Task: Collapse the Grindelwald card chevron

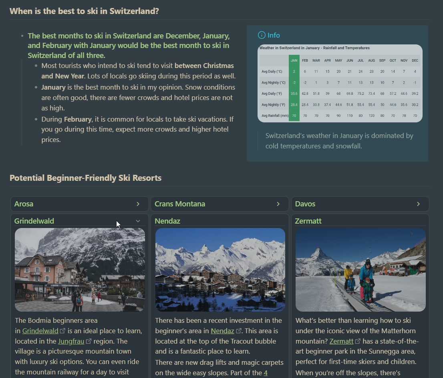Action: 138,221
